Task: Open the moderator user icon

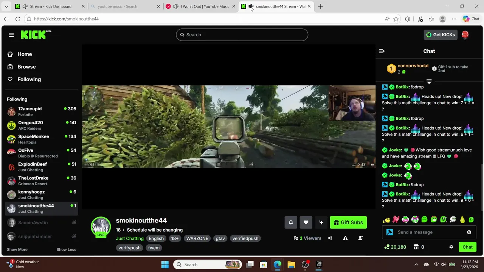Action: click(360, 238)
